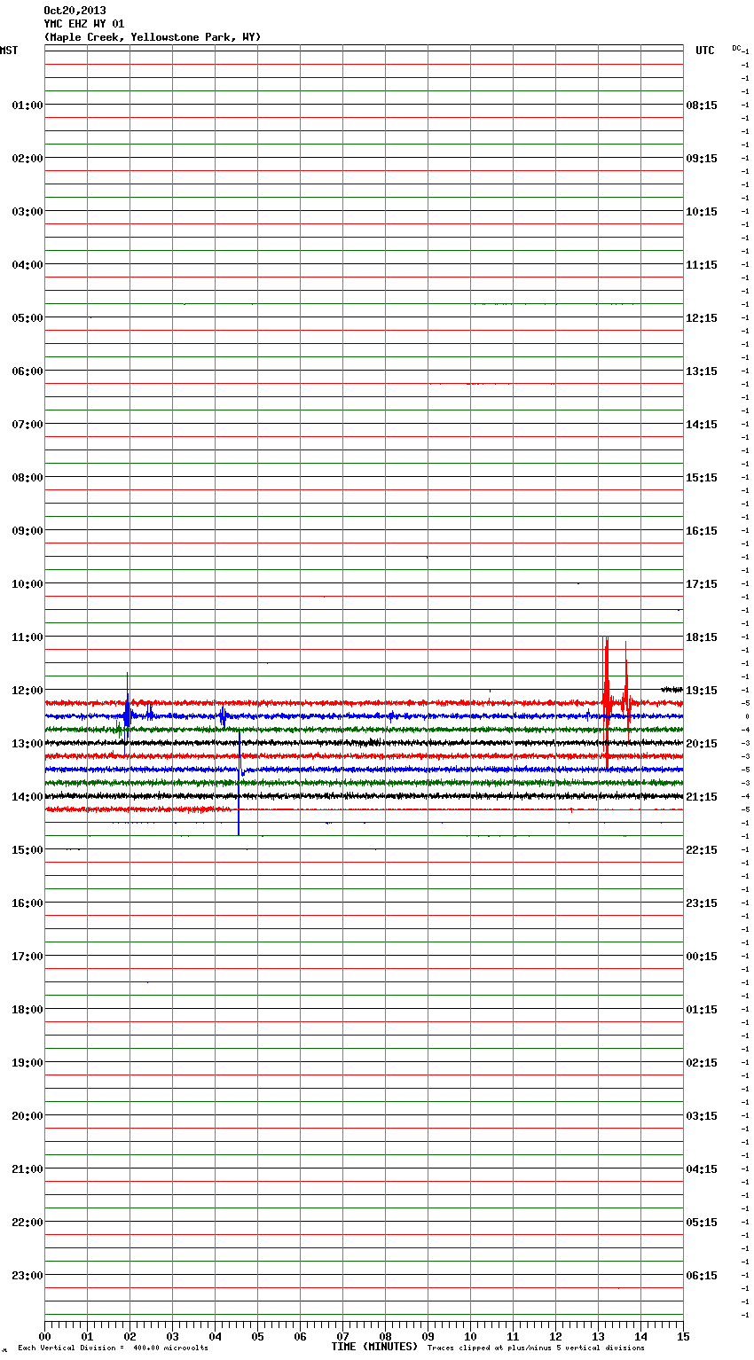Image resolution: width=754 pixels, height=1360 pixels.
Task: Click the blue burst near minute 02
Action: [128, 712]
